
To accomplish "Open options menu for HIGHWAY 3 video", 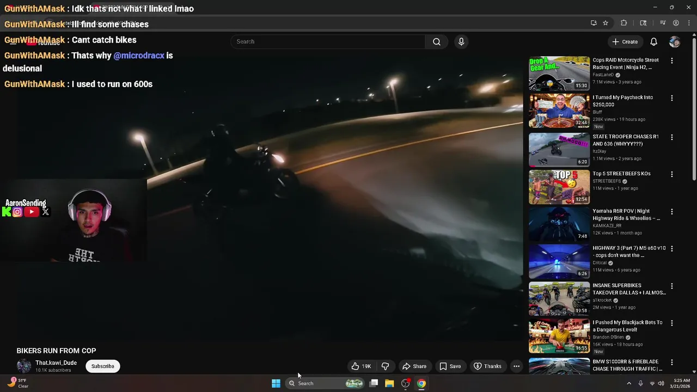I will tap(672, 249).
